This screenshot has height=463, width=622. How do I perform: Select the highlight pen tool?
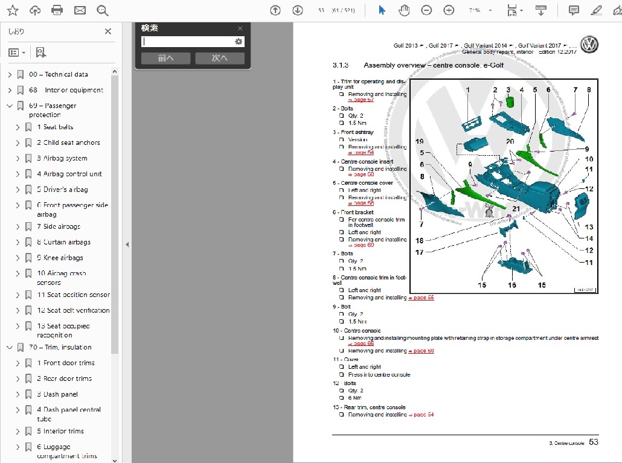[596, 10]
